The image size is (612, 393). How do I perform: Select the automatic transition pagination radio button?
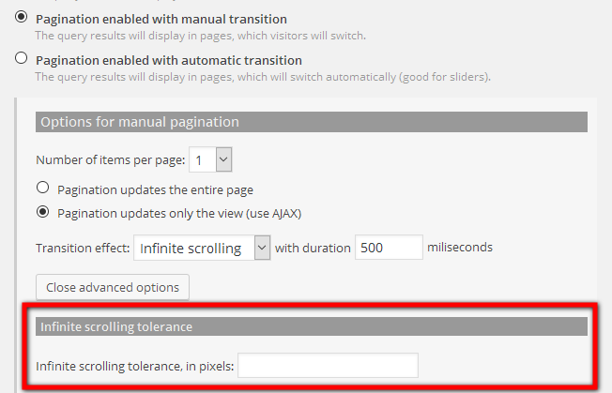coord(21,58)
